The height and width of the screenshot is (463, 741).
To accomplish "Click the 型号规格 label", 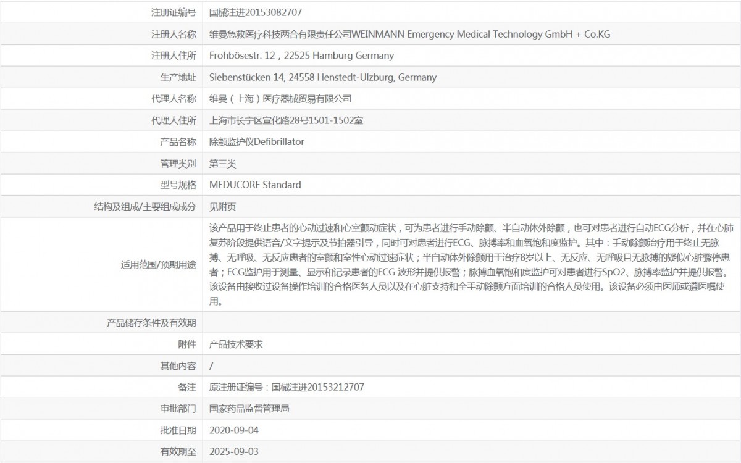I will click(178, 185).
